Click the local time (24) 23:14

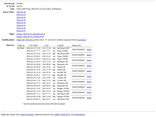click(x=46, y=59)
